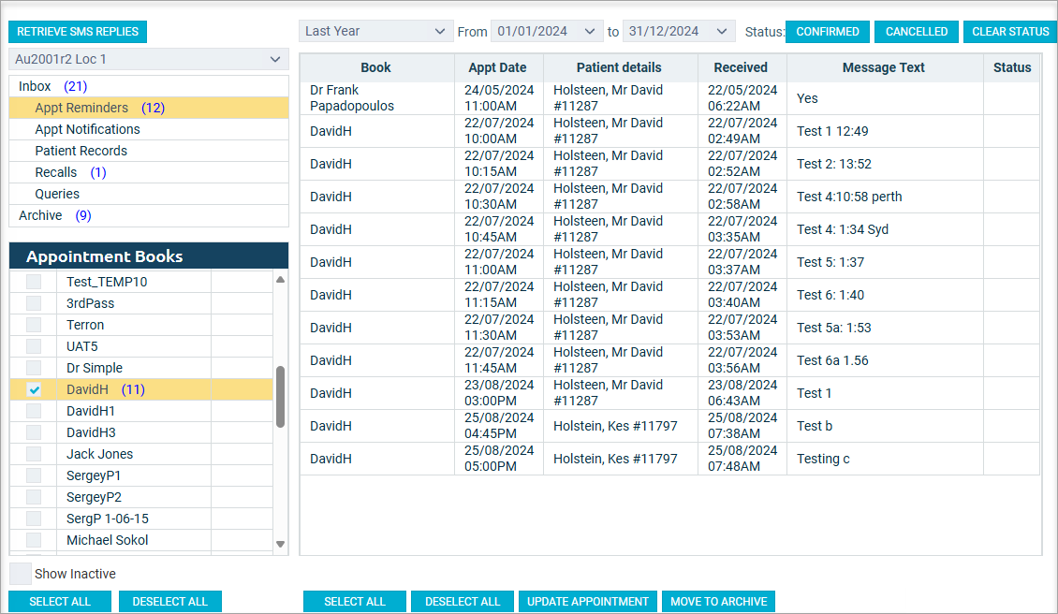Sort by the Book column header

click(x=376, y=67)
